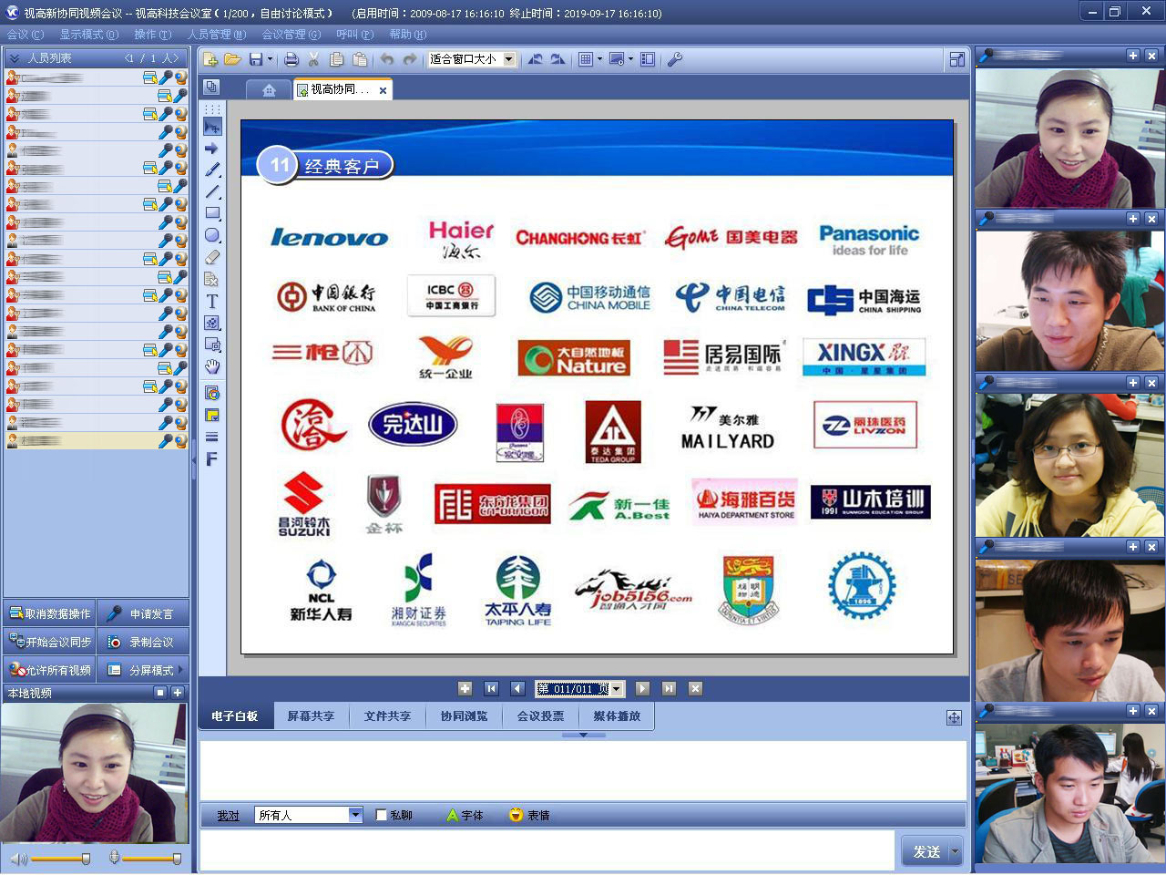Expand the page number 011/011 dropdown

[617, 689]
